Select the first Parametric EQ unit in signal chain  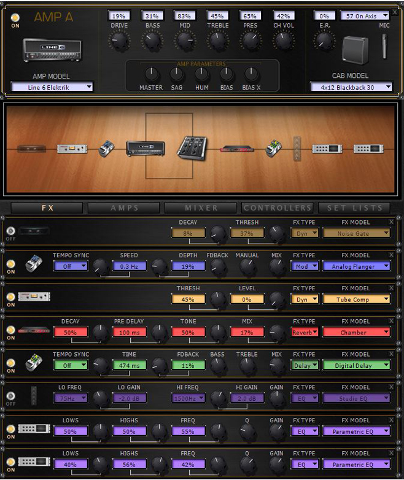327,149
